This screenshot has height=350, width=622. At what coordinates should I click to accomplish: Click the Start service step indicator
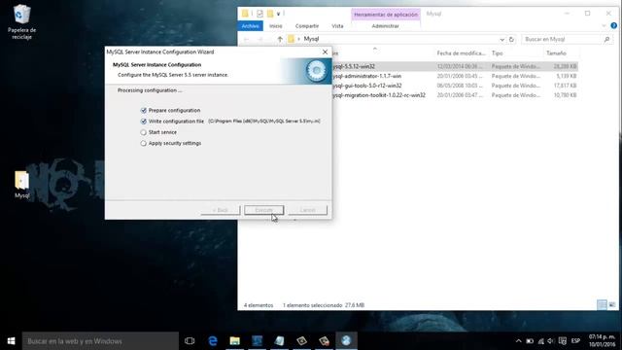point(143,132)
